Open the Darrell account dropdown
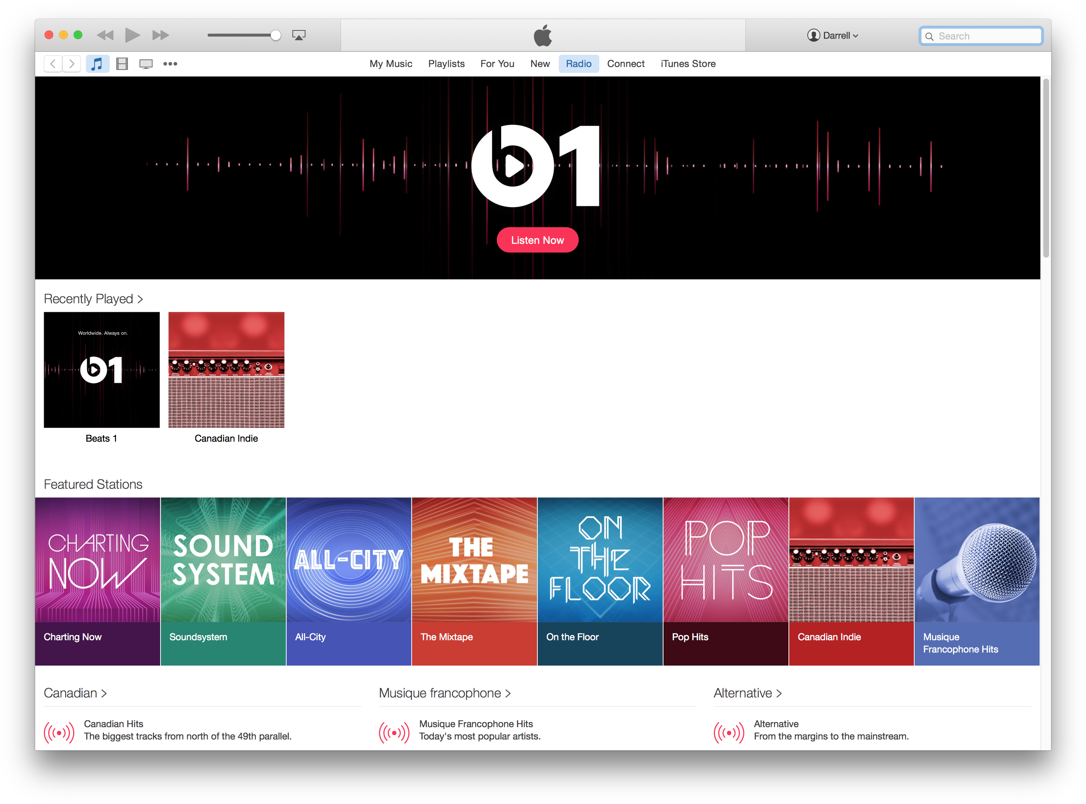This screenshot has height=804, width=1086. (833, 36)
